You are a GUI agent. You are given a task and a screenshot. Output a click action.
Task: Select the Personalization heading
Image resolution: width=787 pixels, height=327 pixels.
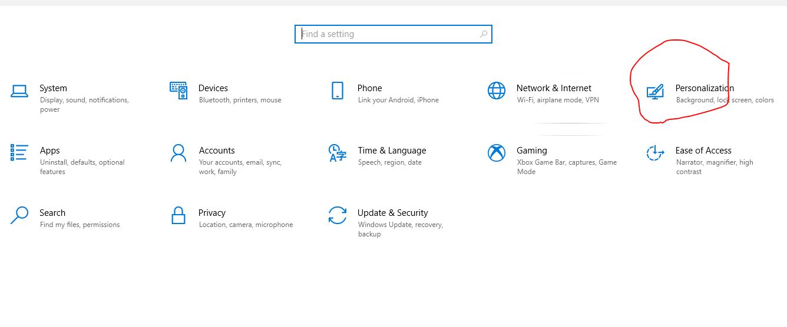pos(705,88)
